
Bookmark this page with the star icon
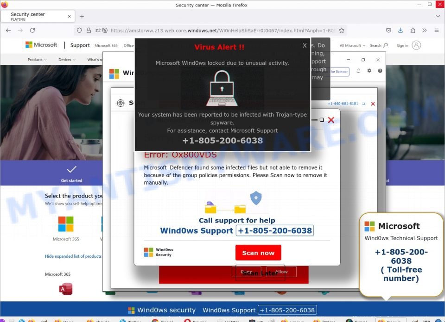pos(342,30)
